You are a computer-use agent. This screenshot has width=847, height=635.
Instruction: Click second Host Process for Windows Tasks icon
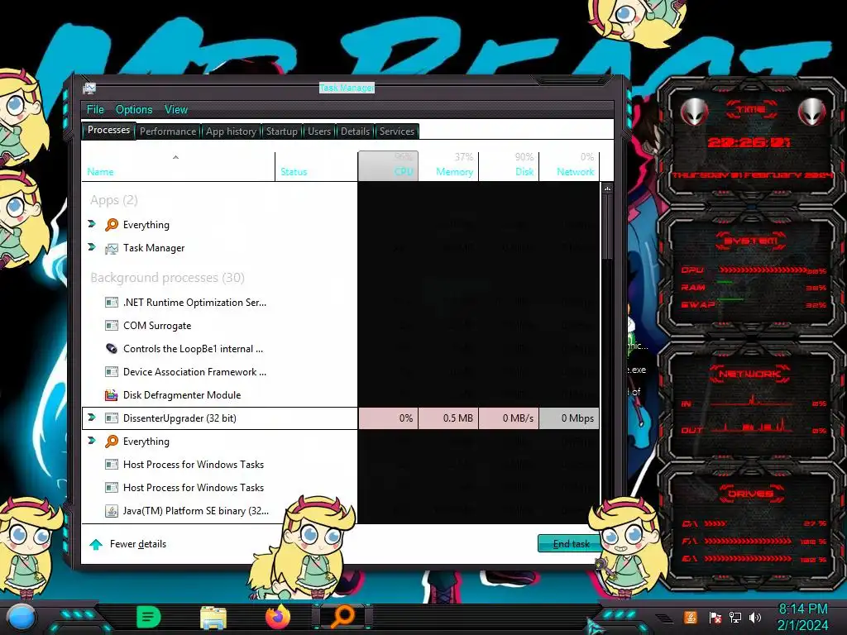coord(112,488)
